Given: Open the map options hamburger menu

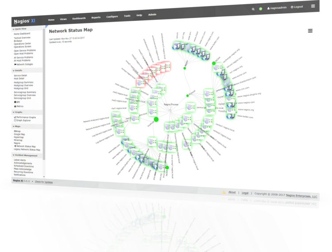Looking at the screenshot, I should (x=310, y=31).
